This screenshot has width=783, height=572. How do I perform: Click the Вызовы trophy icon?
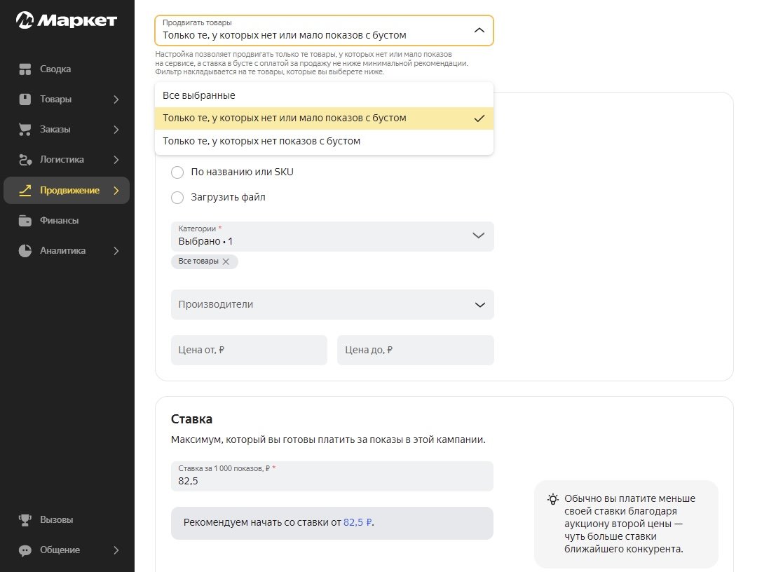[x=25, y=520]
